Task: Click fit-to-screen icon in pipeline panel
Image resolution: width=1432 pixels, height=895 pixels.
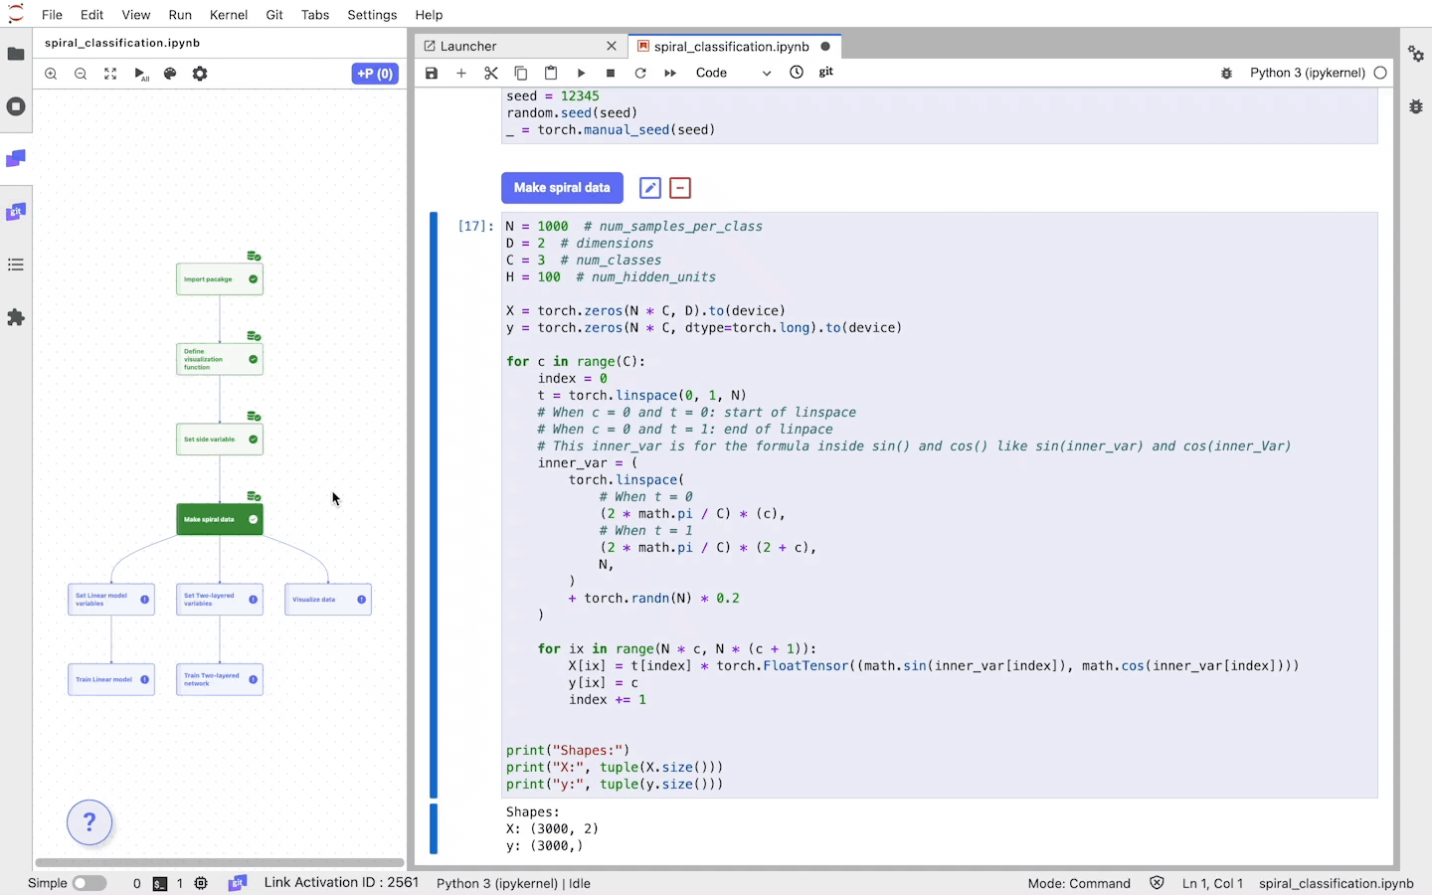Action: pos(110,75)
